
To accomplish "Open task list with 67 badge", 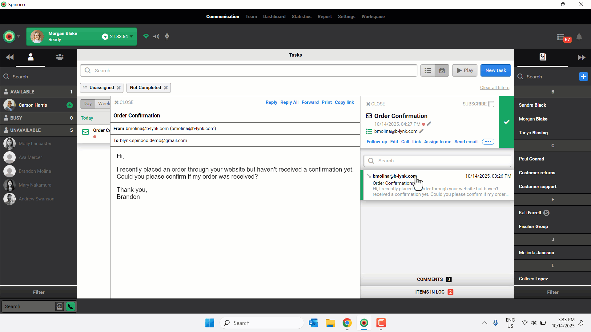I will [561, 38].
